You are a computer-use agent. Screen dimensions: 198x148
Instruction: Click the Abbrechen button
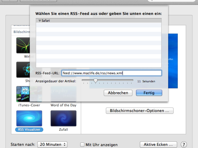pos(118,93)
